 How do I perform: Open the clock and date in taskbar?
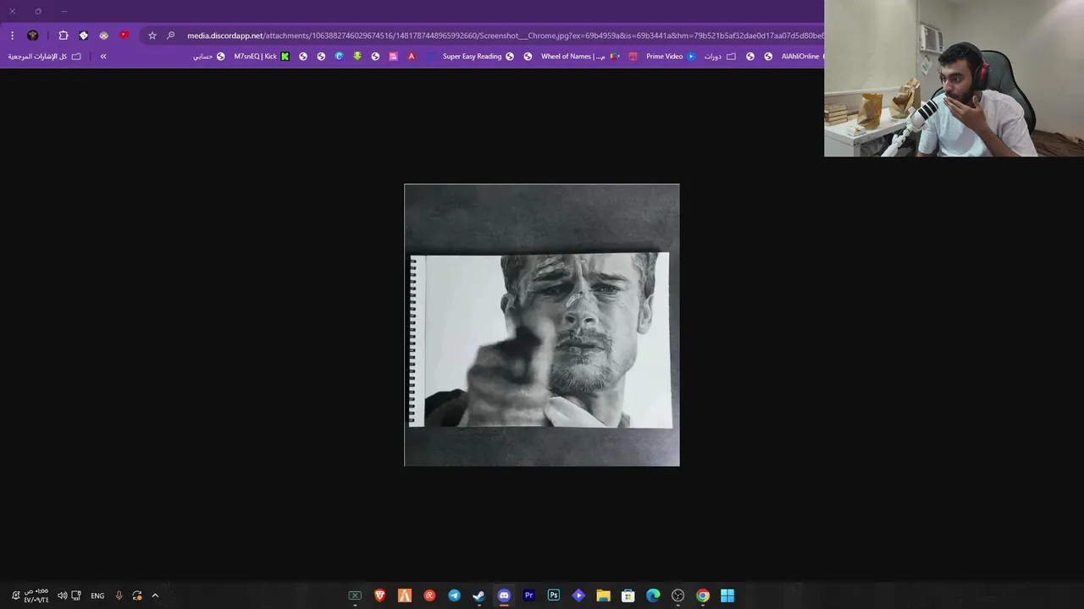(36, 595)
